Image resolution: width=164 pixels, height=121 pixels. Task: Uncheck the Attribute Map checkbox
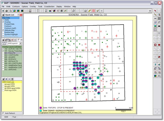(x=3, y=30)
